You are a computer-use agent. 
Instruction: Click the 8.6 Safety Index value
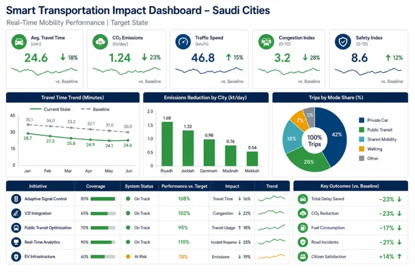pos(359,58)
